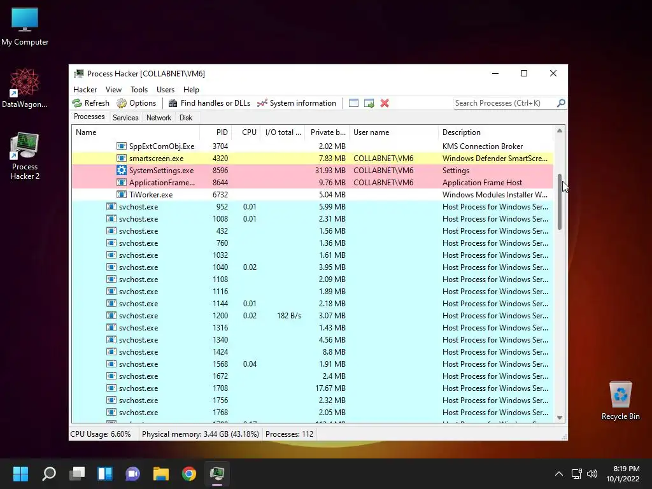Viewport: 652px width, 489px height.
Task: Select the SystemSettings.exe gear icon
Action: 122,171
